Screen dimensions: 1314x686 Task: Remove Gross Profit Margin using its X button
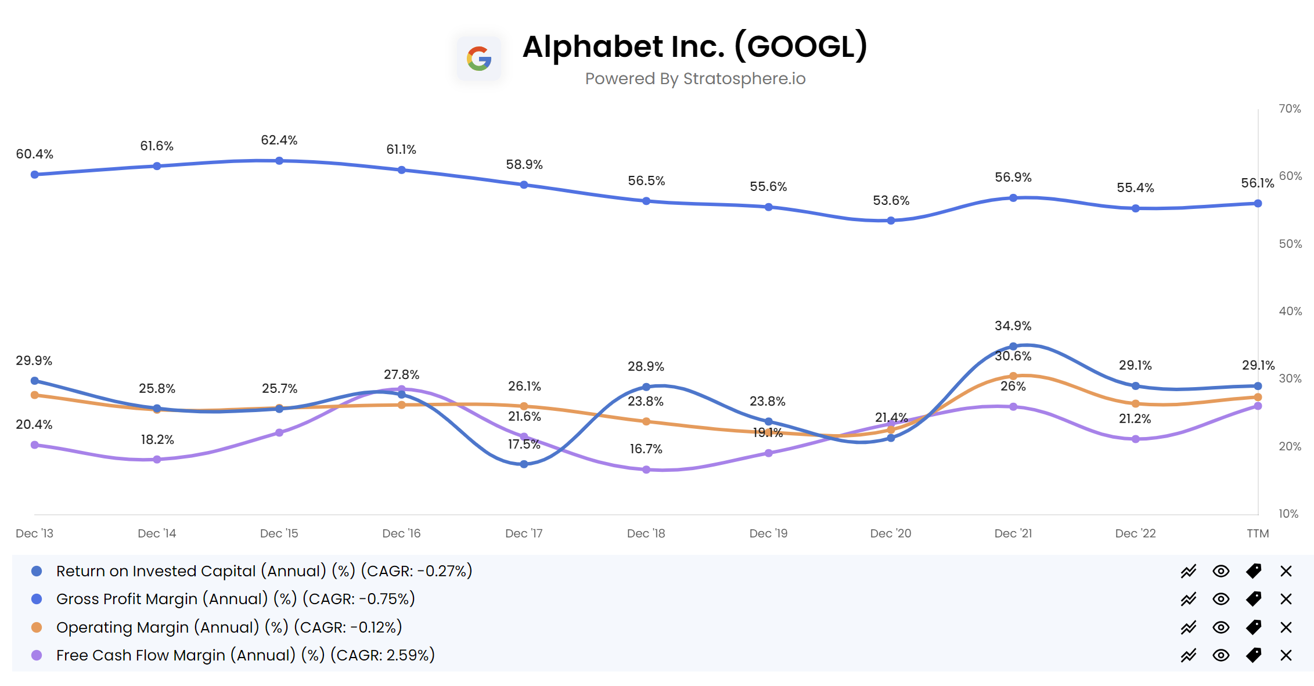pyautogui.click(x=1287, y=600)
